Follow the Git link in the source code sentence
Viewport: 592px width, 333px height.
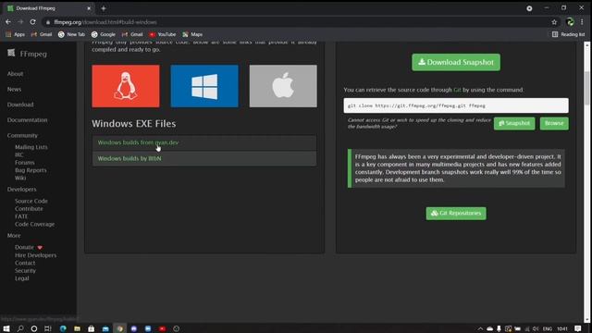[457, 90]
